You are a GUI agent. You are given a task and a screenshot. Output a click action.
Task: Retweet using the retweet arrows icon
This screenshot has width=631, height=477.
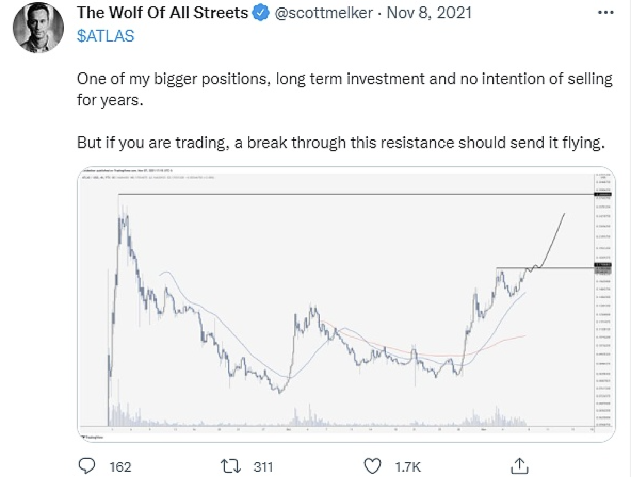tap(231, 466)
